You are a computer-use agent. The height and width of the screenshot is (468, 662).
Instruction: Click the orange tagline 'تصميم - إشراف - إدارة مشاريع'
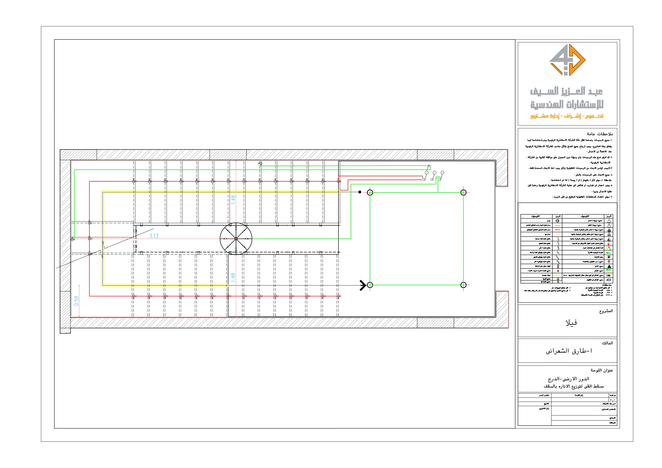point(567,116)
